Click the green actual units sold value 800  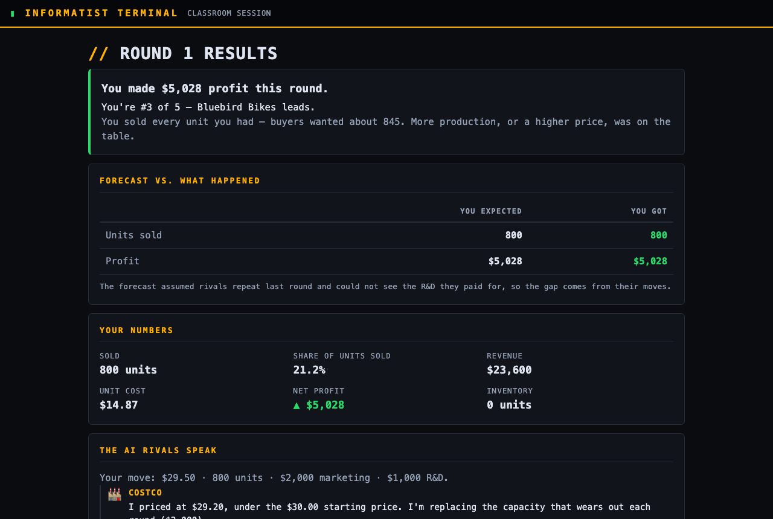tap(659, 235)
